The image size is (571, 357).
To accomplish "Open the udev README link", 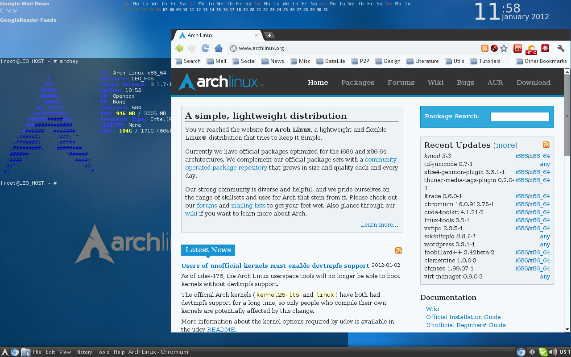I will pyautogui.click(x=221, y=330).
